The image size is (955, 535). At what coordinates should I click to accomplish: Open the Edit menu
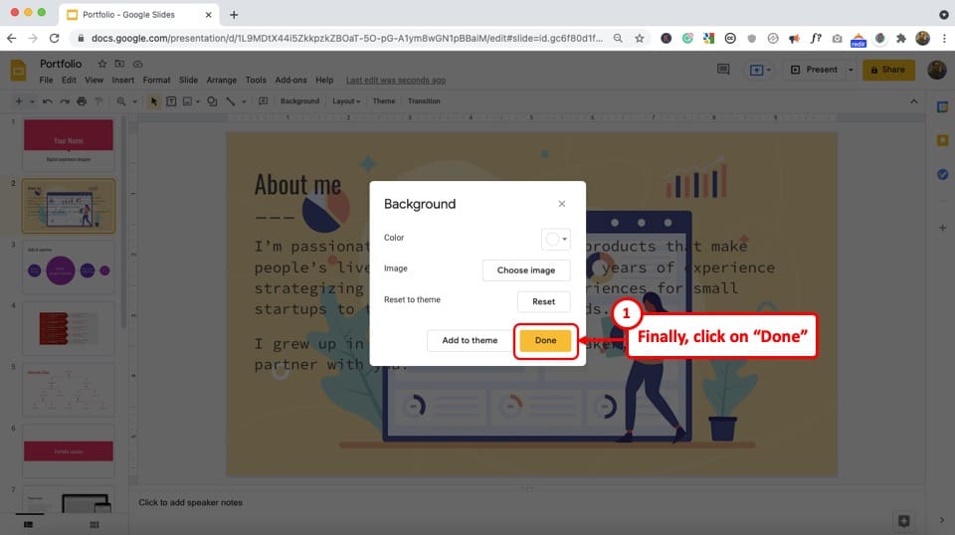(x=69, y=80)
